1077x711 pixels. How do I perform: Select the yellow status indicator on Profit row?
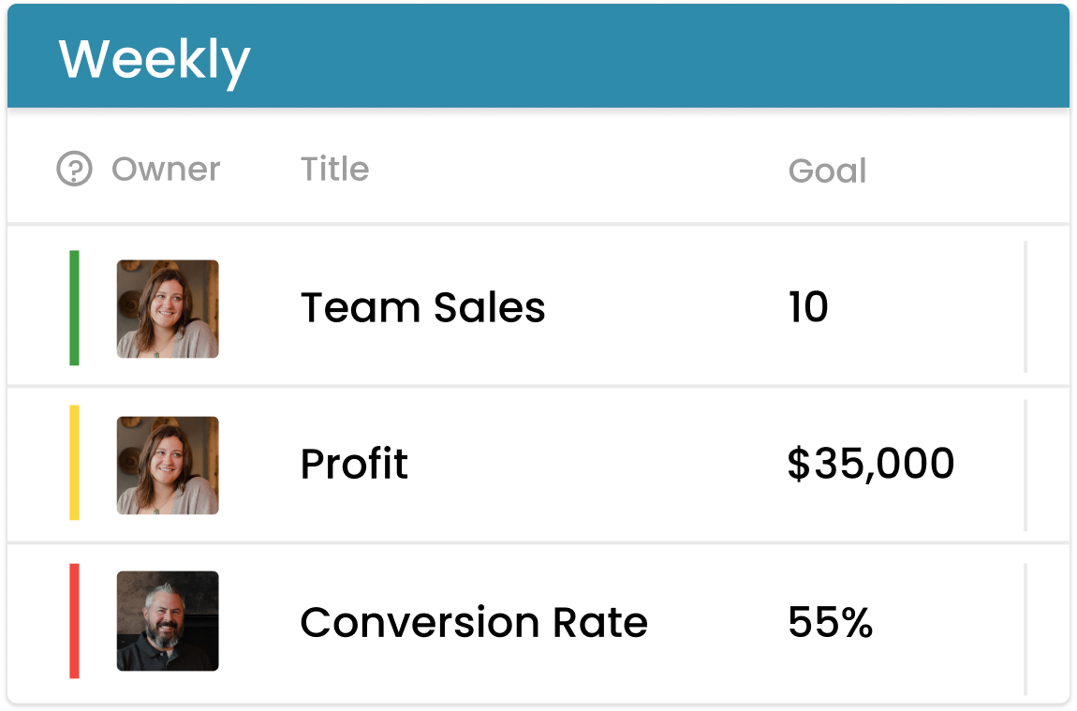coord(73,466)
